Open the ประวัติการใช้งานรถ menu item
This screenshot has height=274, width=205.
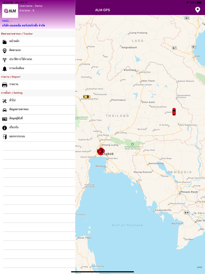[x=37, y=60]
